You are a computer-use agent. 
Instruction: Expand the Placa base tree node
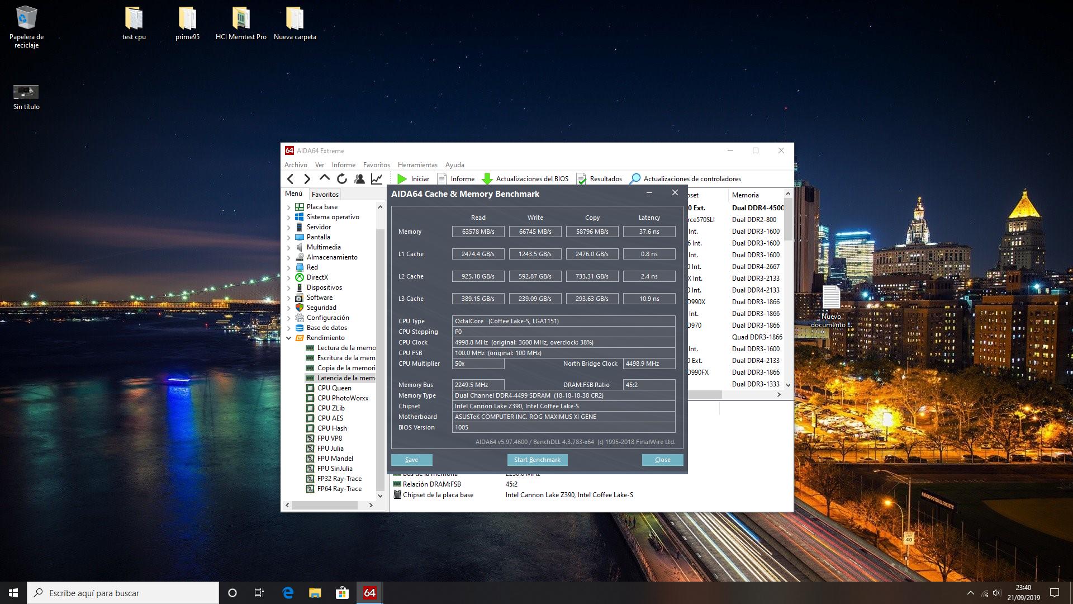tap(289, 207)
